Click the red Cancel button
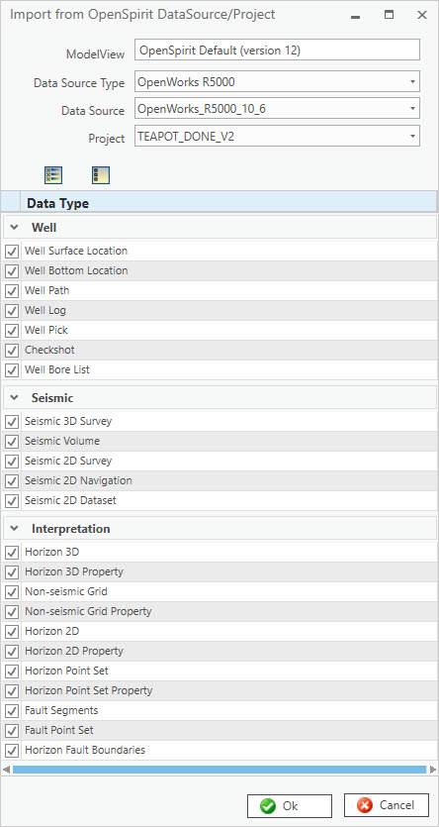This screenshot has width=439, height=827. pyautogui.click(x=387, y=805)
